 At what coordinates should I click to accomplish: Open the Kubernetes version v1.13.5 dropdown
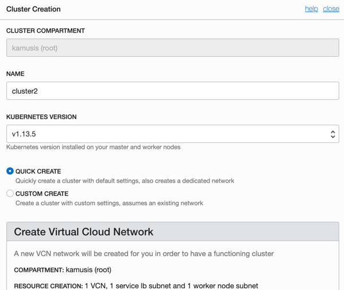click(x=173, y=134)
